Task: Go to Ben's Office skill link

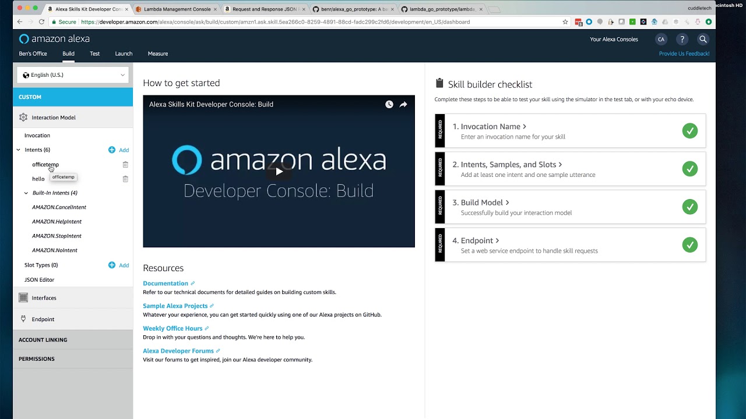Action: (x=33, y=54)
